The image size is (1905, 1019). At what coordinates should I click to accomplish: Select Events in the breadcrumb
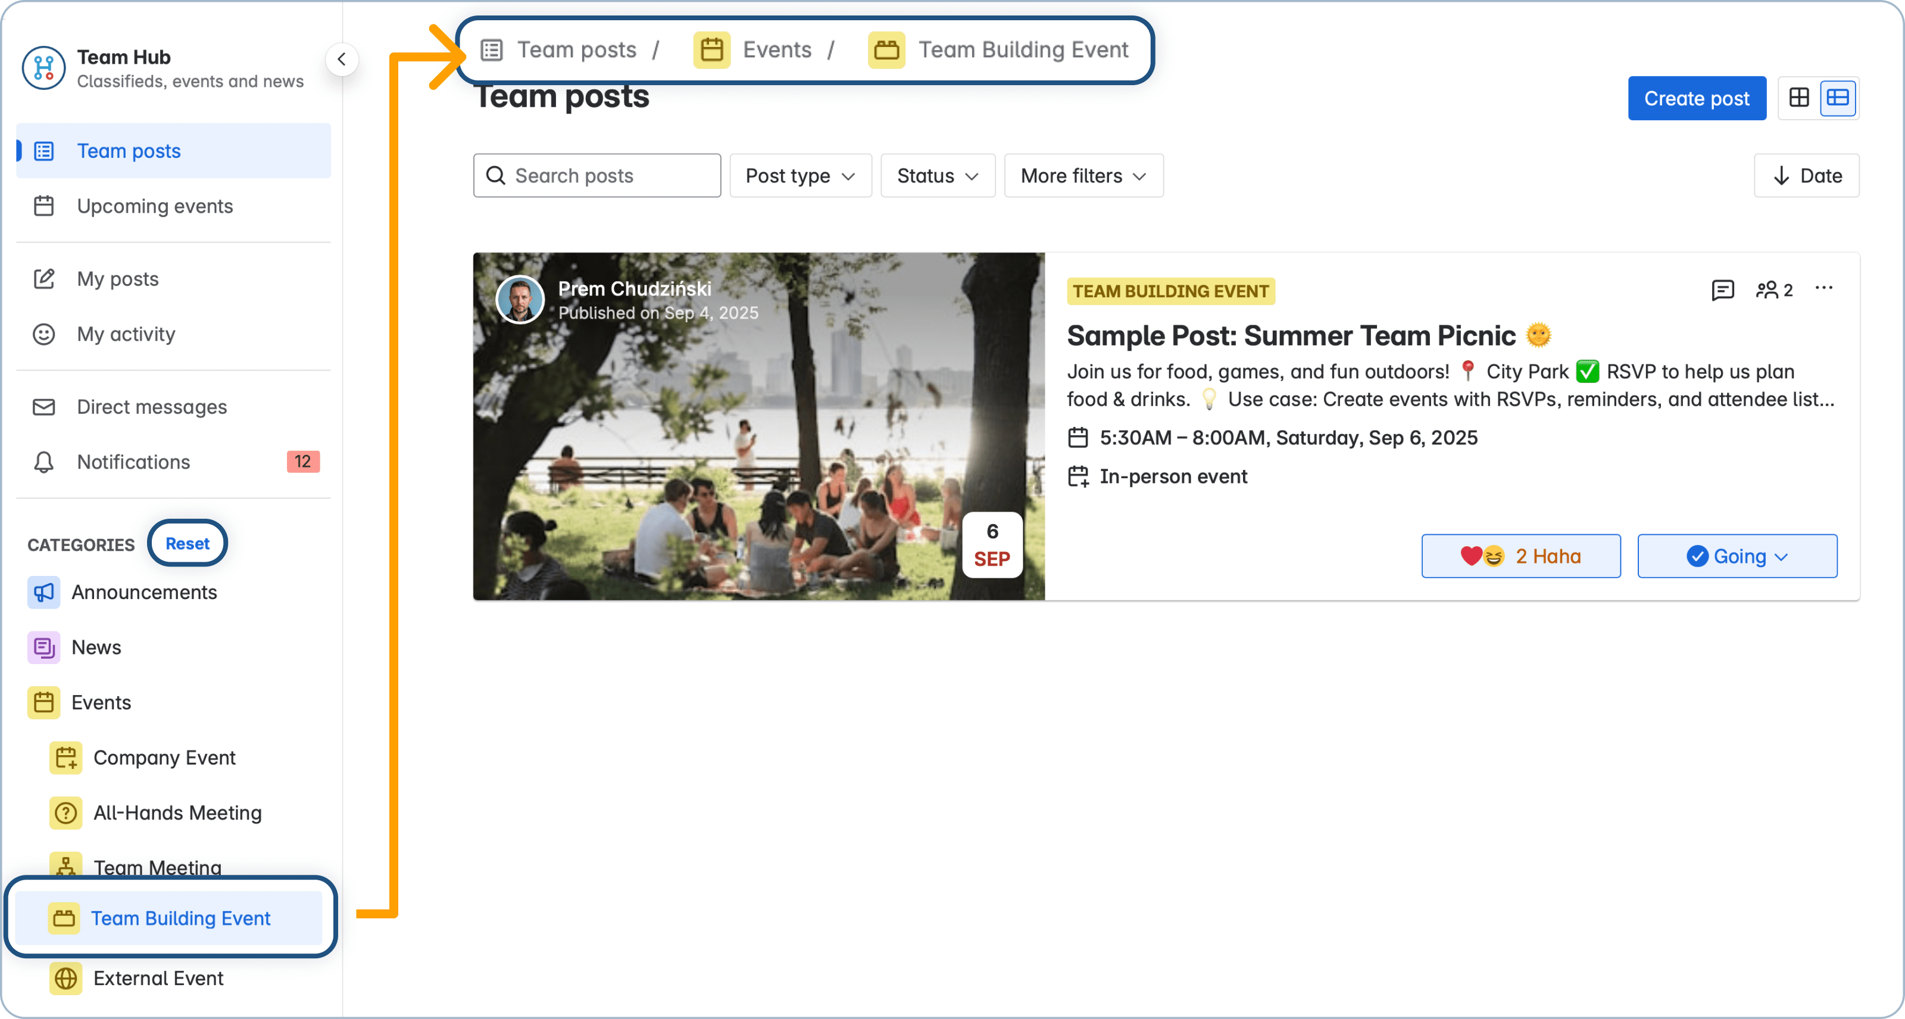tap(776, 49)
